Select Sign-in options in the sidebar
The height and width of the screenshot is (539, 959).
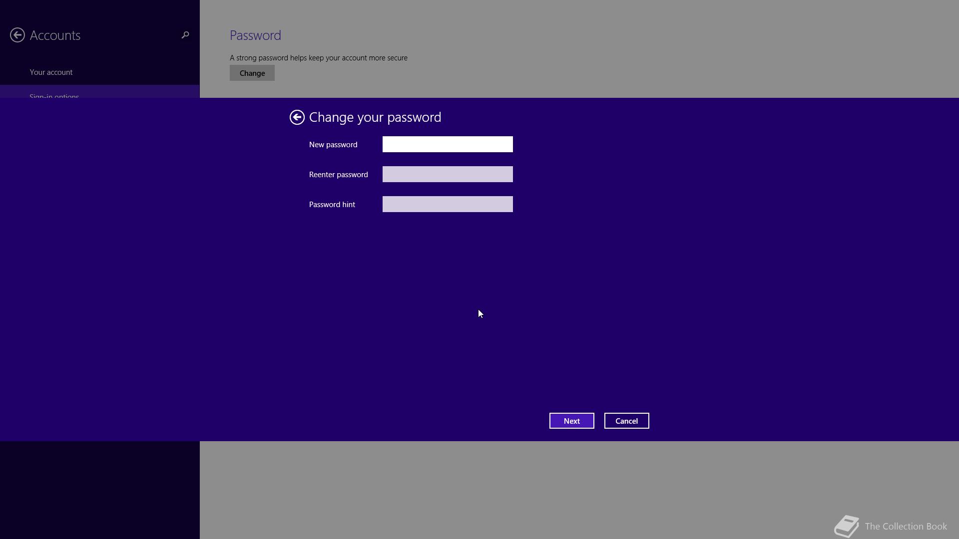coord(100,92)
